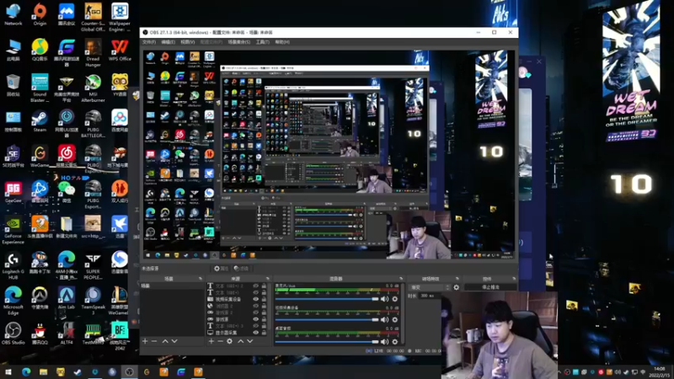Viewport: 674px width, 379px height.
Task: Toggle the lock on the 视频采集设备 source
Action: (x=264, y=300)
